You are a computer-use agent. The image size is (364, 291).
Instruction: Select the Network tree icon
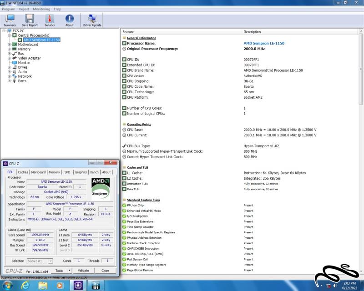(x=15, y=76)
